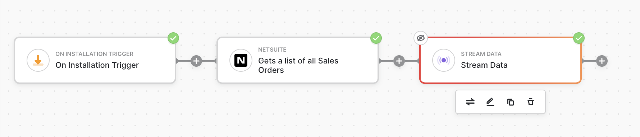Image resolution: width=640 pixels, height=137 pixels.
Task: Duplicate the Stream Data step
Action: pyautogui.click(x=510, y=102)
